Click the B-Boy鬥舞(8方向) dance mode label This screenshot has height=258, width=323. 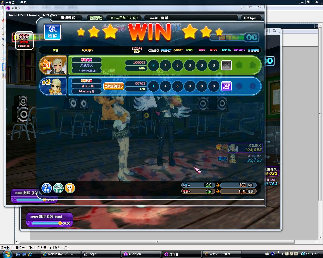(x=124, y=18)
